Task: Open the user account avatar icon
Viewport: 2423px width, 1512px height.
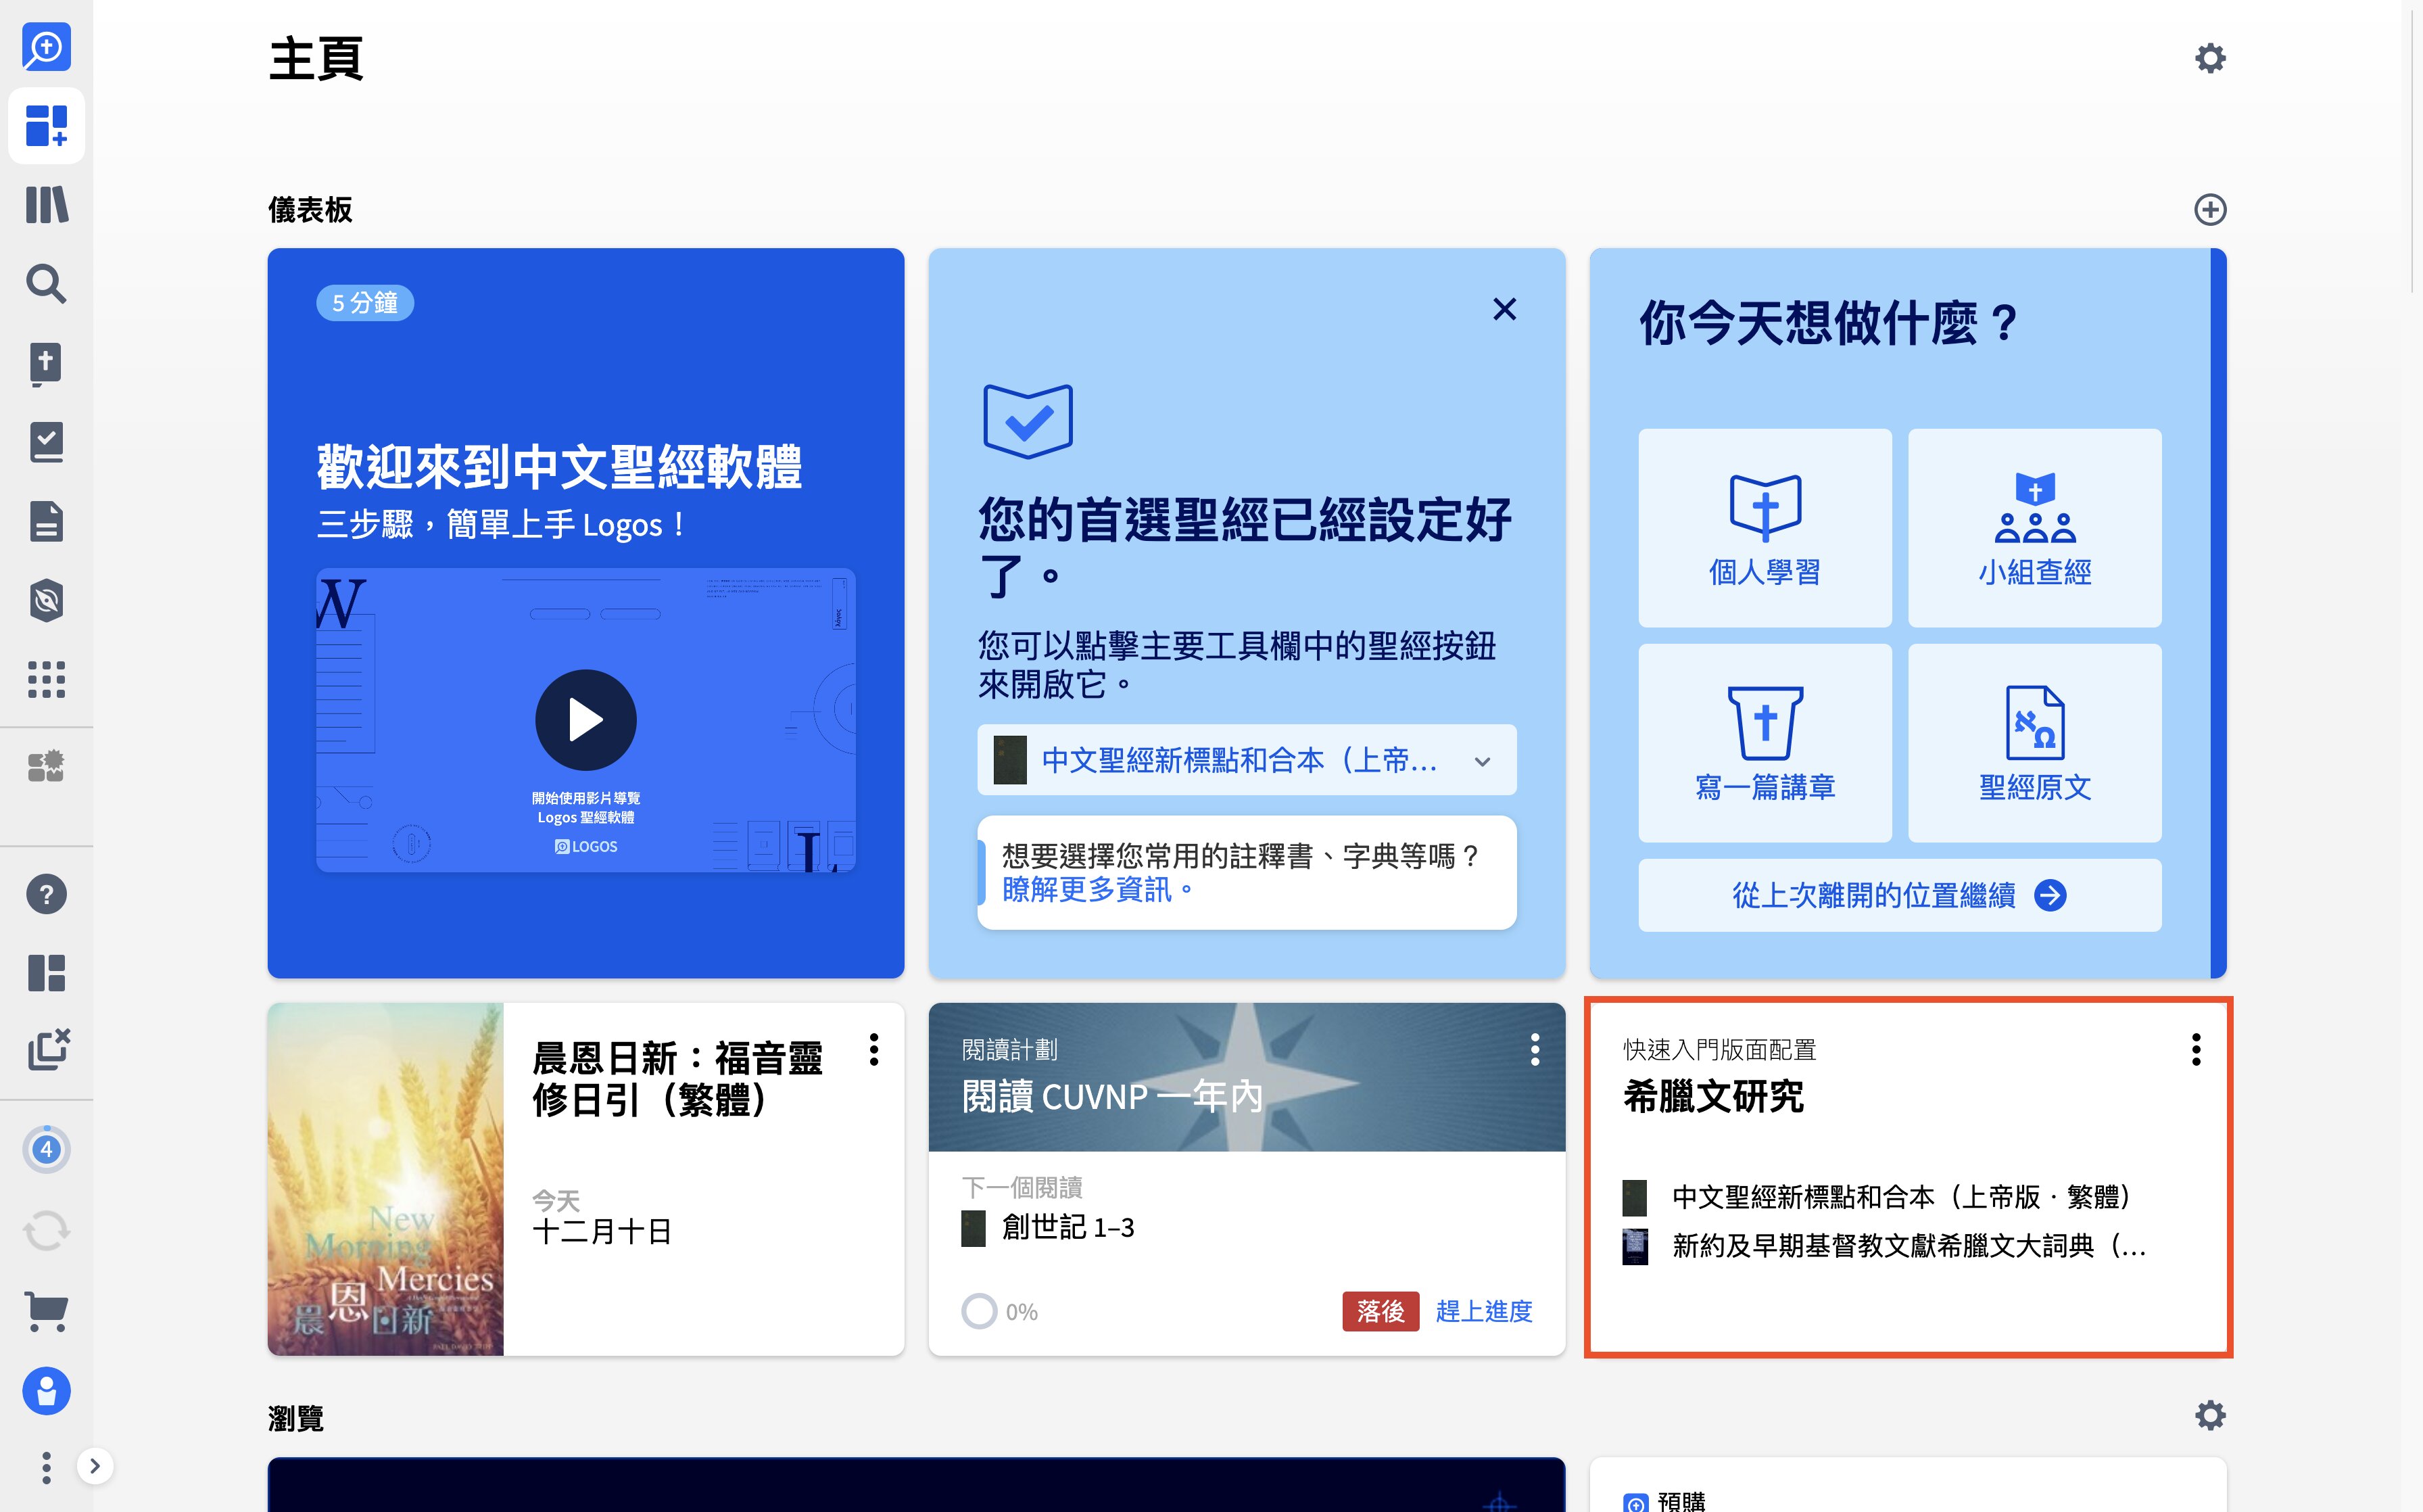Action: 46,1390
